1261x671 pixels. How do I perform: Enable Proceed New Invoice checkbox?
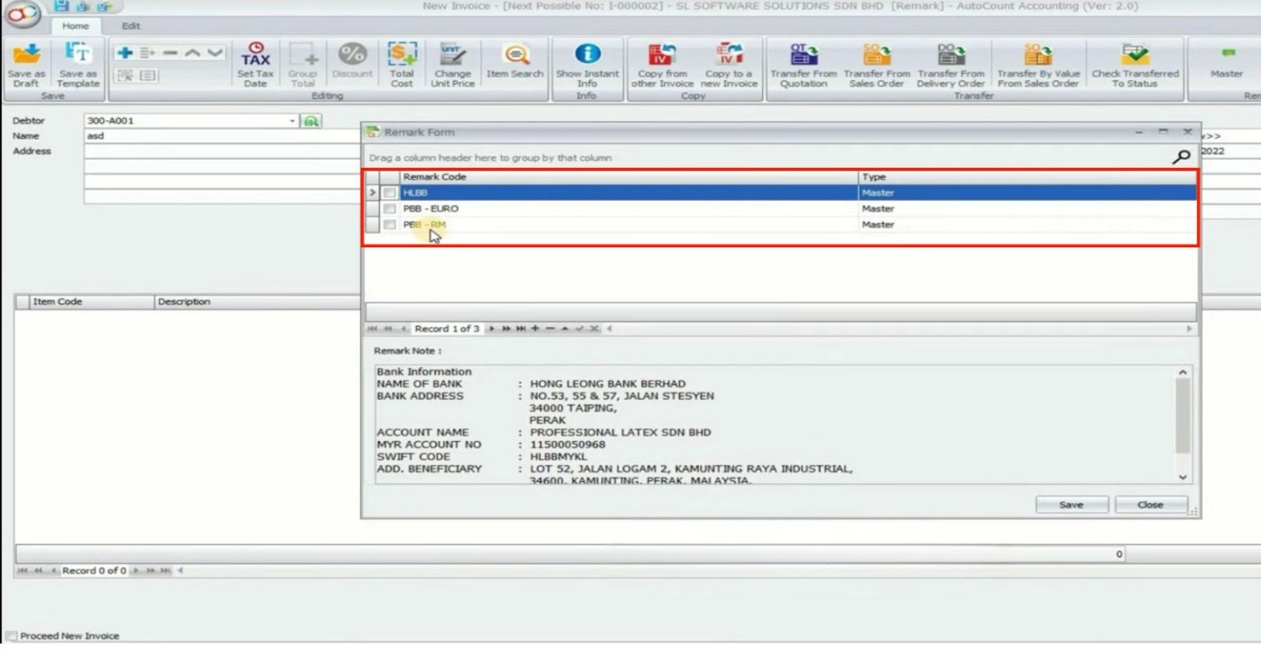(x=11, y=635)
